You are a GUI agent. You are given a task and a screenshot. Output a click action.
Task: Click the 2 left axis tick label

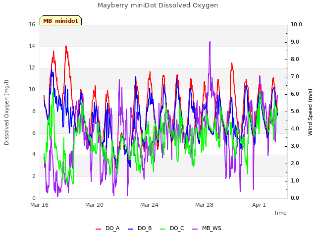pyautogui.click(x=34, y=176)
